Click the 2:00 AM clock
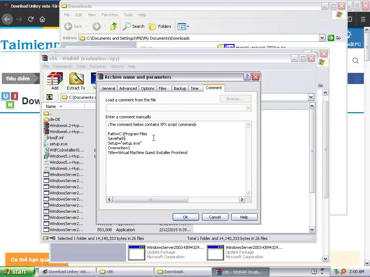This screenshot has height=277, width=370. [357, 272]
